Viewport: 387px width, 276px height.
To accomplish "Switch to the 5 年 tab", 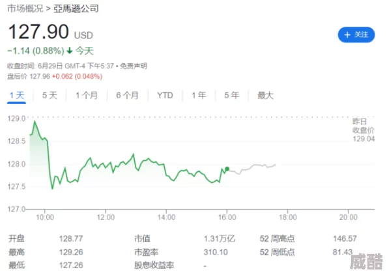I will pos(232,95).
